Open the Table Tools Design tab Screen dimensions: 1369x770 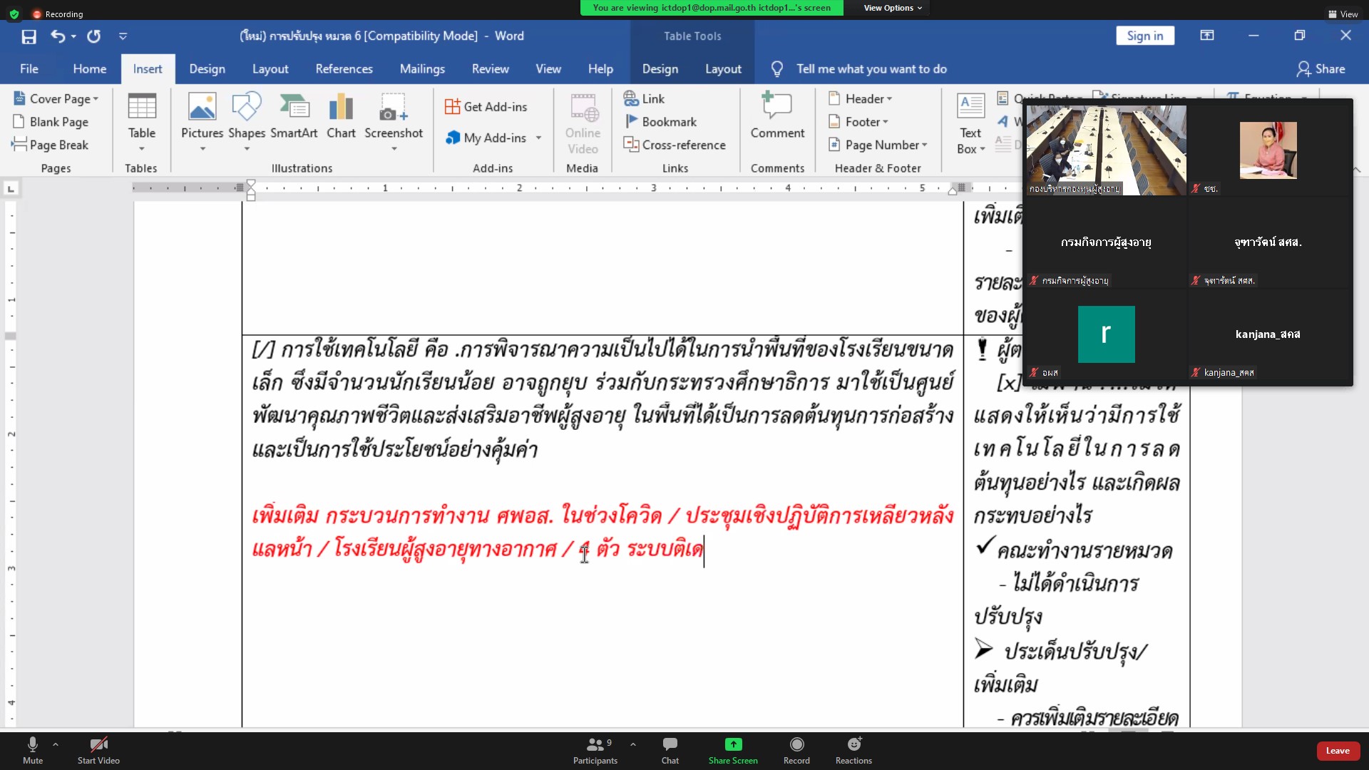coord(660,69)
